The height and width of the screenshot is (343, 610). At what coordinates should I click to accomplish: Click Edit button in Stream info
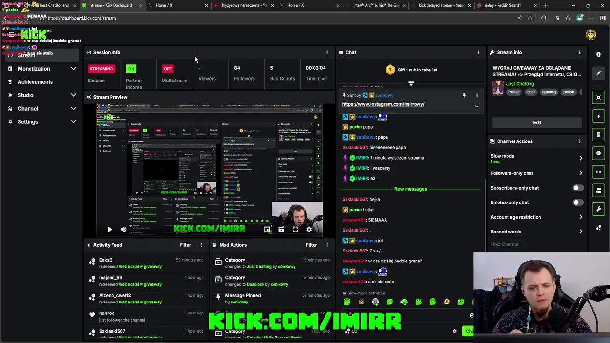[537, 122]
